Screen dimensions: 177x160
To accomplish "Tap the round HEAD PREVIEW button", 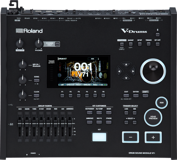I will pyautogui.click(x=153, y=117).
